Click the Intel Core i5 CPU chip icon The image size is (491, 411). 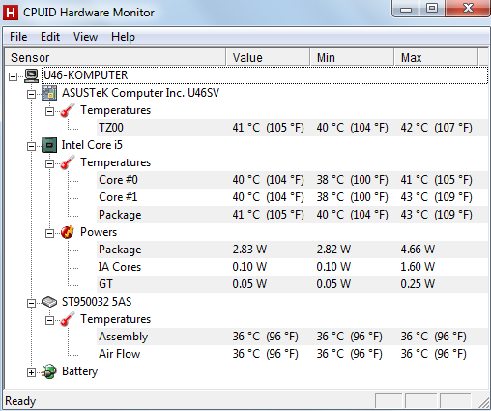[x=49, y=145]
